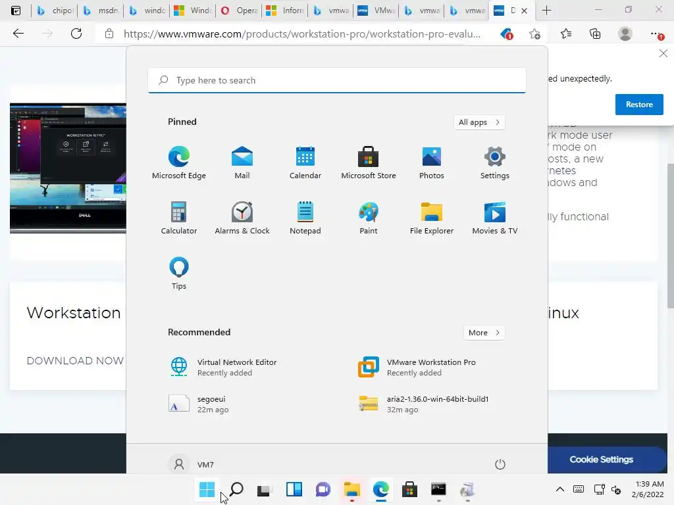Launch Movies & TV
The image size is (674, 505).
coord(495,218)
